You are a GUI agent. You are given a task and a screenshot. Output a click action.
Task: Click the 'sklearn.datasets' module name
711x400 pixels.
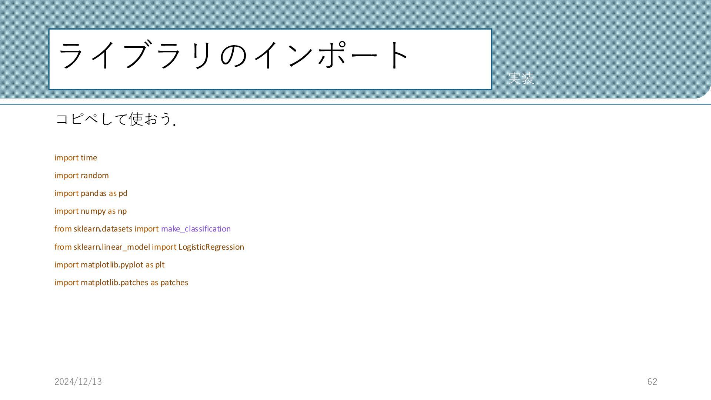[x=103, y=229]
